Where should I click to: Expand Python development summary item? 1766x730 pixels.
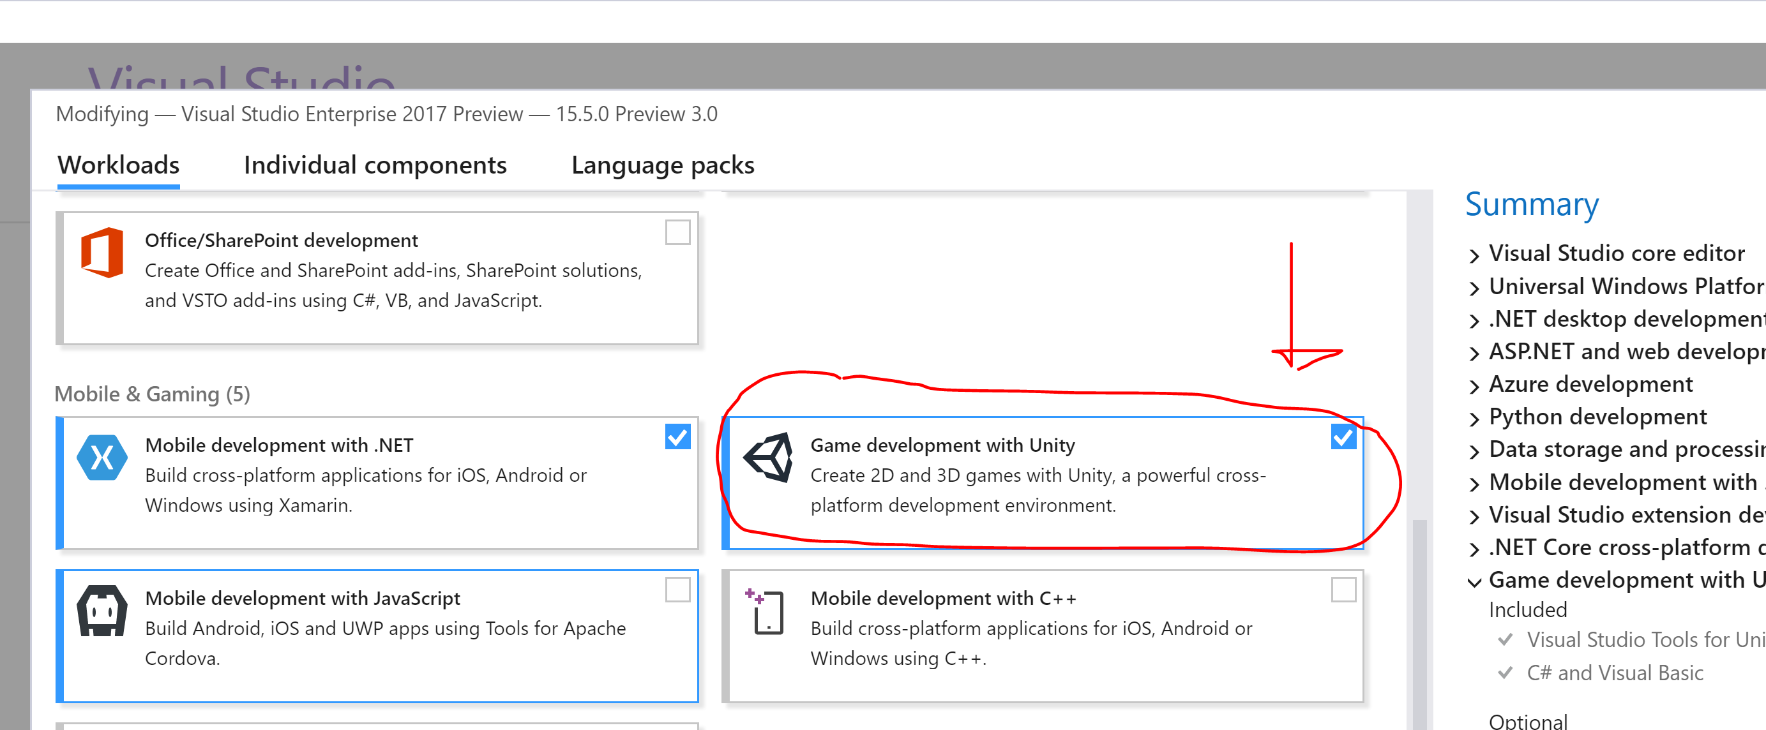tap(1475, 418)
